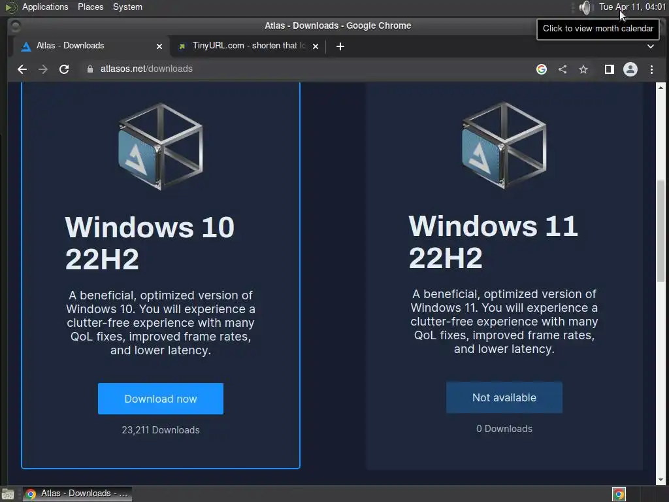Screen dimensions: 669x502
Task: Click the 23,211 Downloads text
Action: click(161, 430)
